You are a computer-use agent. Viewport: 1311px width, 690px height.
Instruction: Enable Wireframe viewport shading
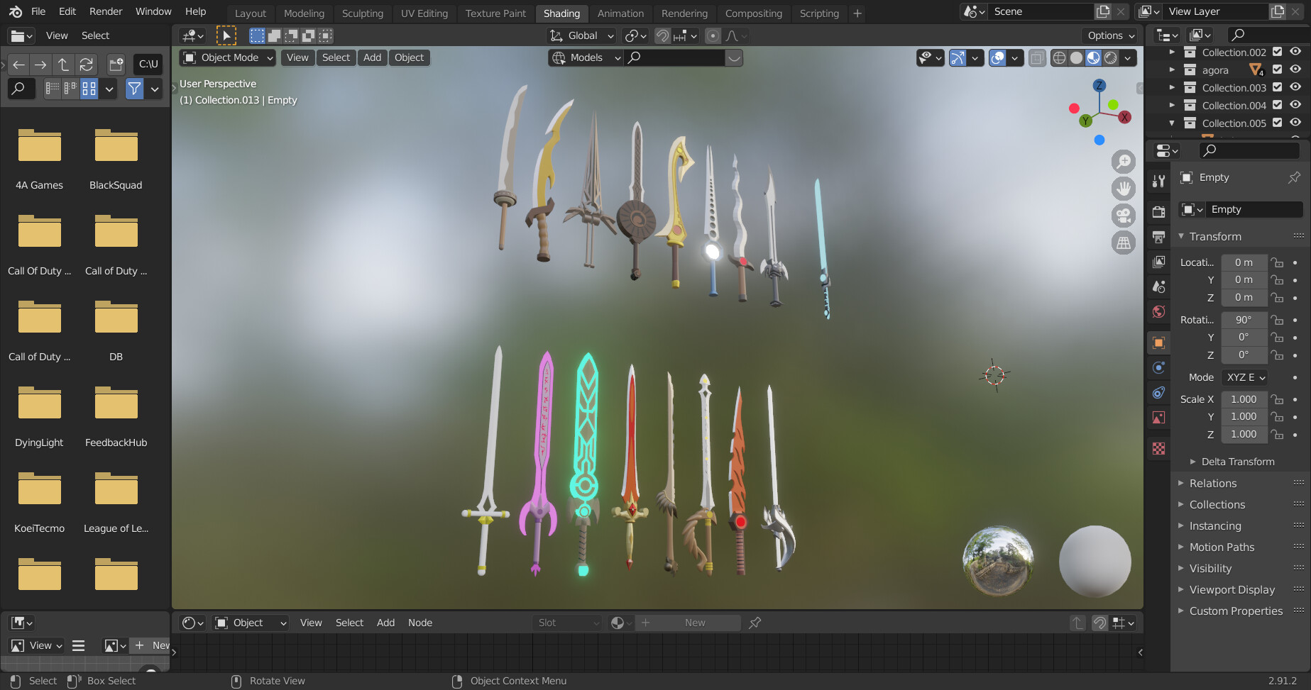click(1060, 57)
